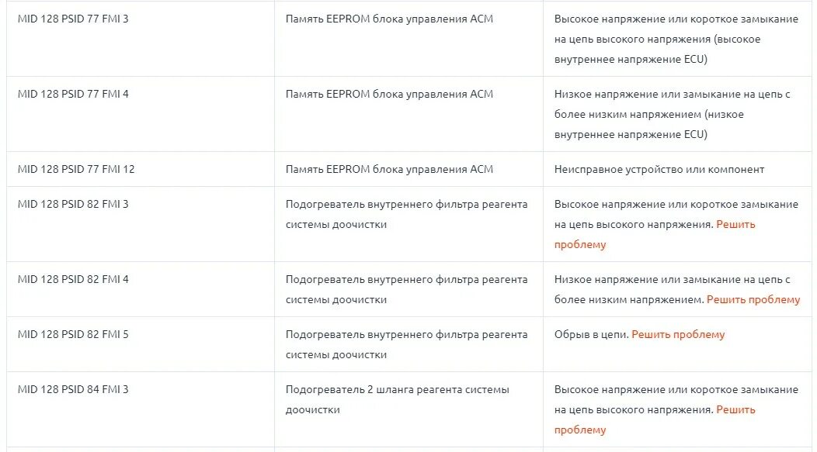Click 'Память EEPROM блока управления ACM' in FMI 12 row
Screen dimensions: 817x452
[x=389, y=170]
